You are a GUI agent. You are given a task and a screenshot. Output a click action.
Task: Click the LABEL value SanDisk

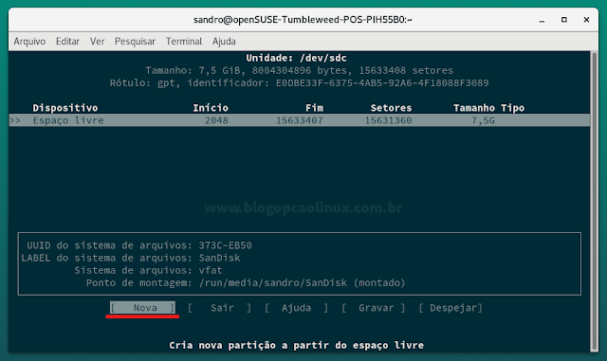tap(219, 258)
